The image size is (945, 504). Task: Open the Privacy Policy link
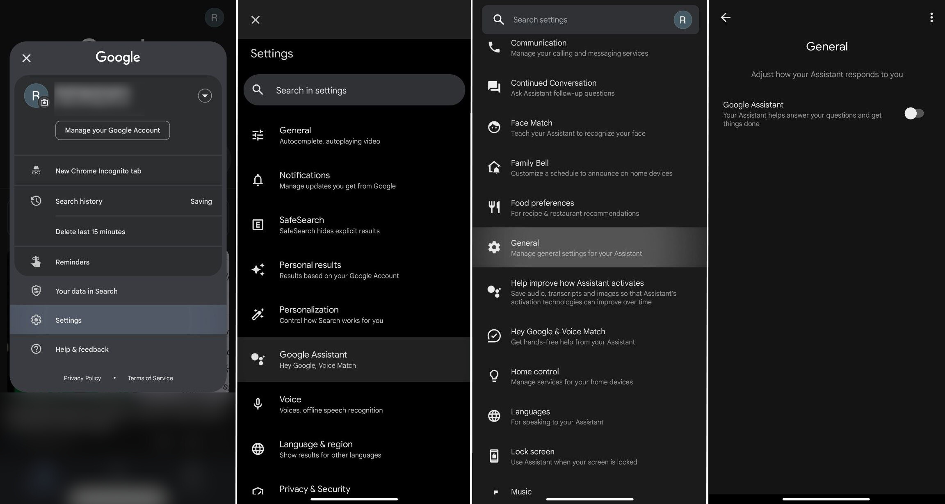coord(82,378)
